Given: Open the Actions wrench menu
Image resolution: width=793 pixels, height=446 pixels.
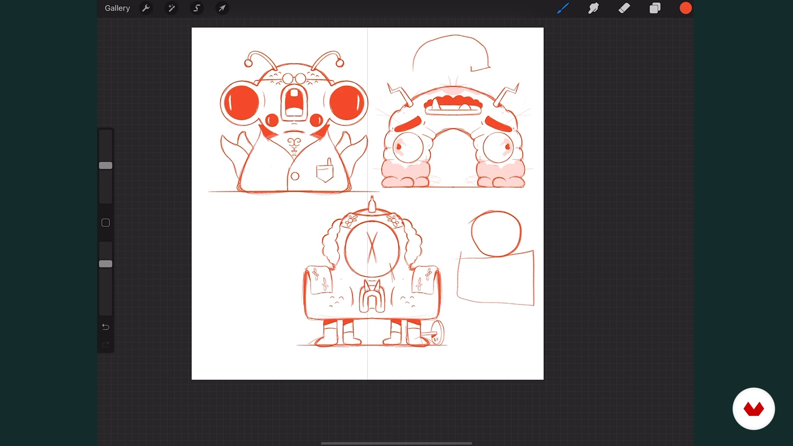Looking at the screenshot, I should coord(146,8).
